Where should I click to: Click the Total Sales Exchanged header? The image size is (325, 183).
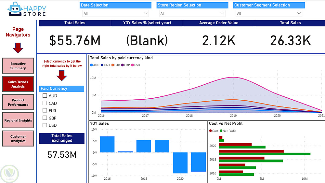click(62, 138)
